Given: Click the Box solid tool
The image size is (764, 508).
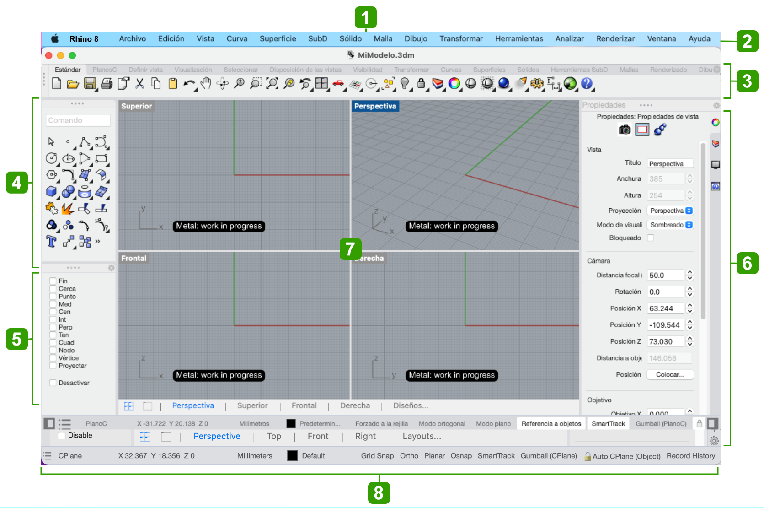Looking at the screenshot, I should [x=51, y=191].
